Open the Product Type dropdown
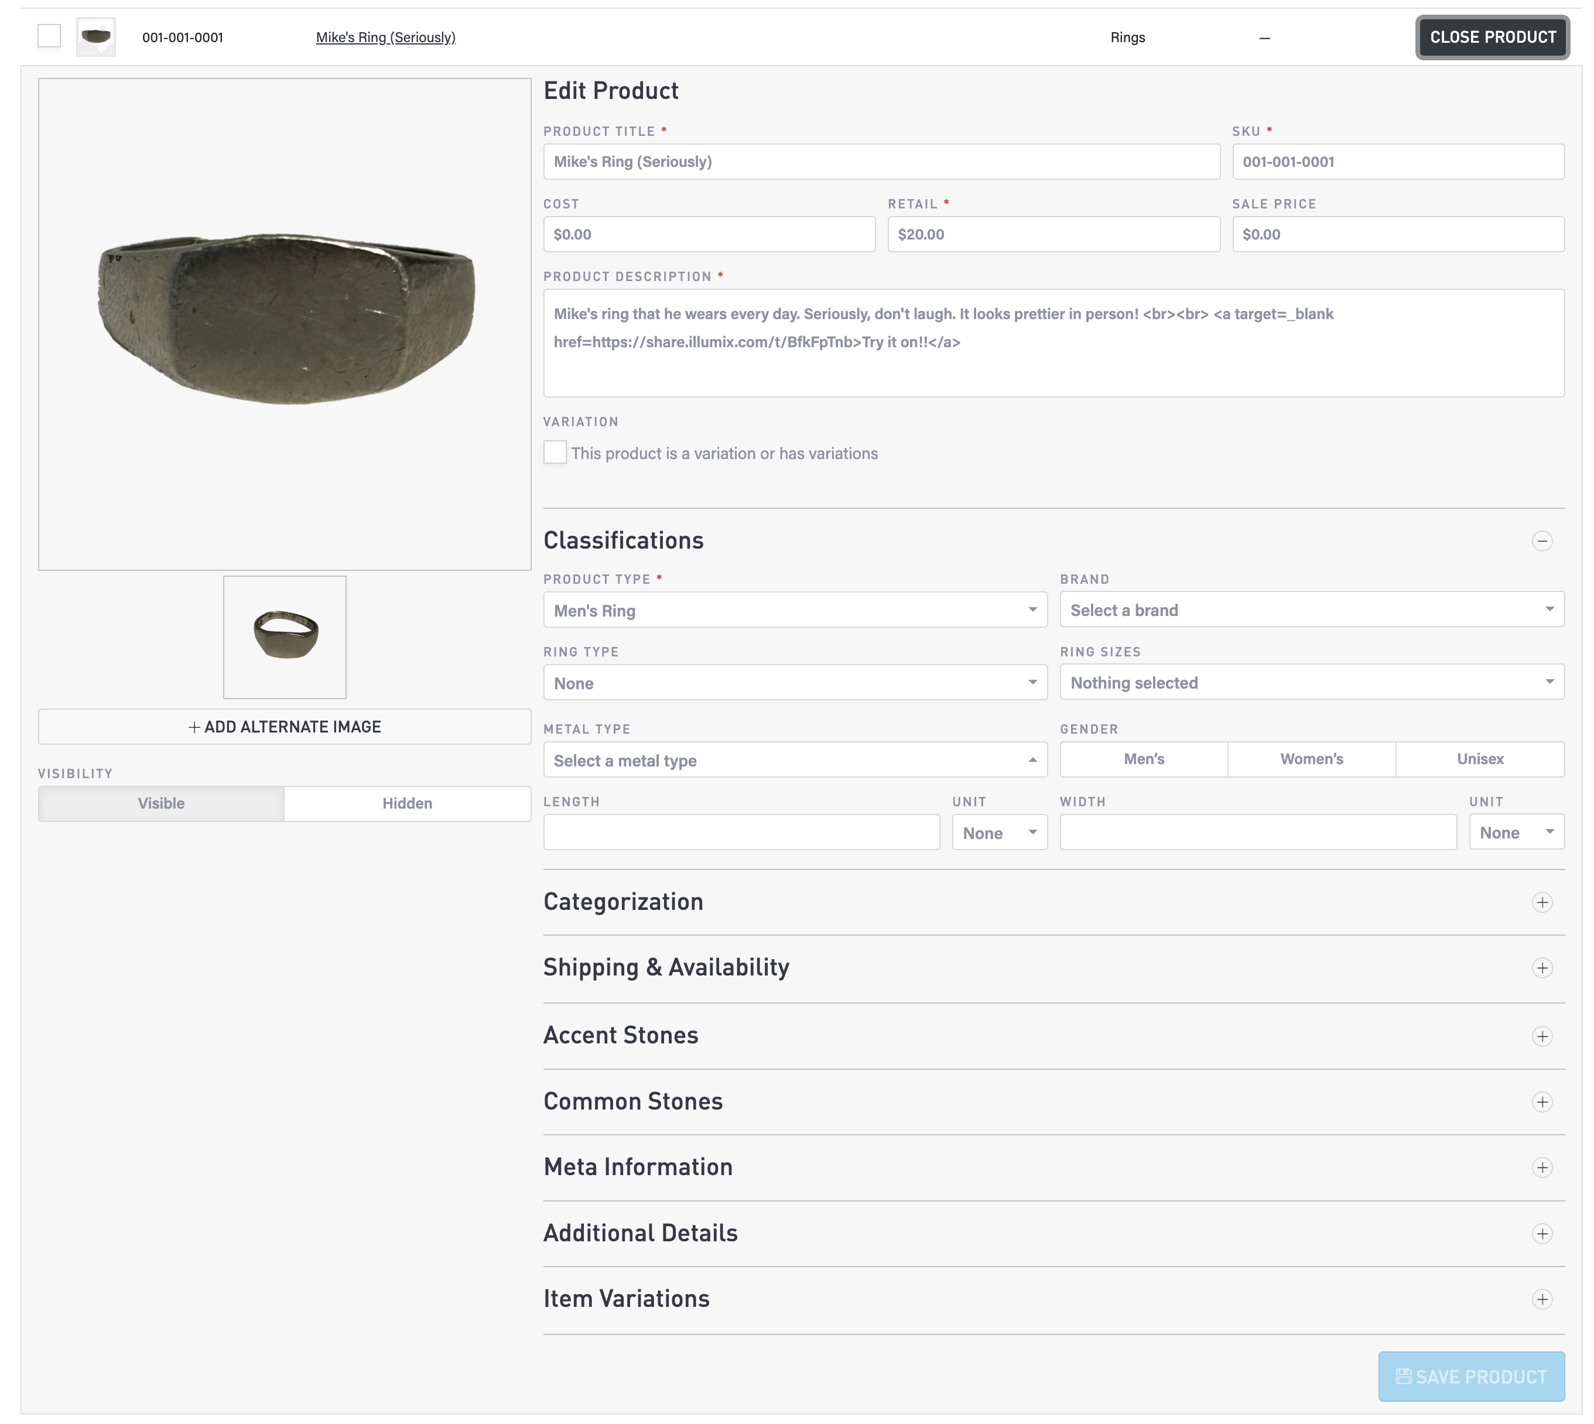 794,610
